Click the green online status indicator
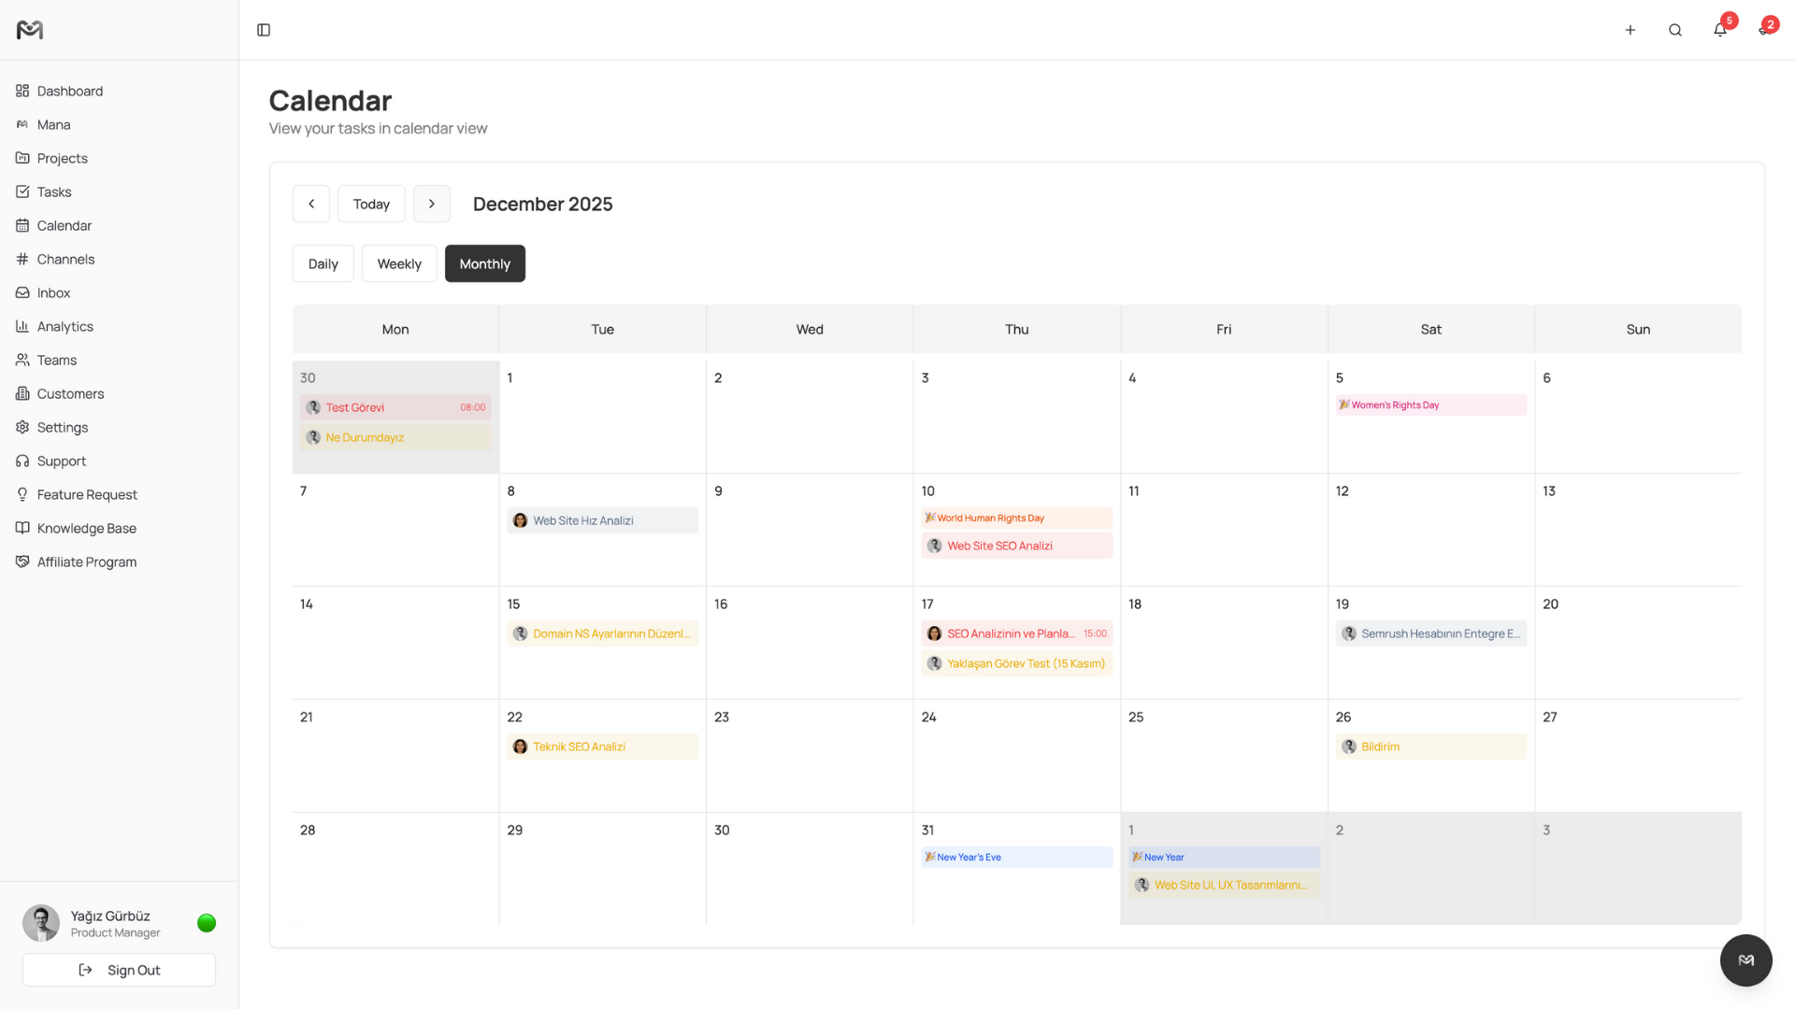 (x=207, y=923)
